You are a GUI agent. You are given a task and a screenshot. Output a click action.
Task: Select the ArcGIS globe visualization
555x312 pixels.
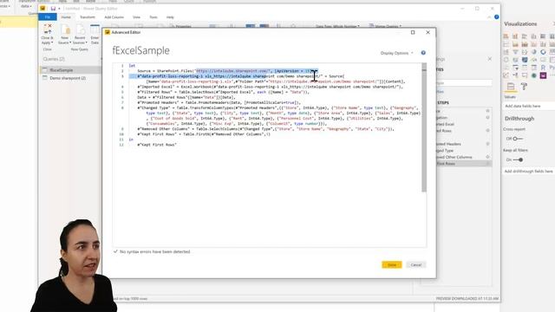point(534,75)
